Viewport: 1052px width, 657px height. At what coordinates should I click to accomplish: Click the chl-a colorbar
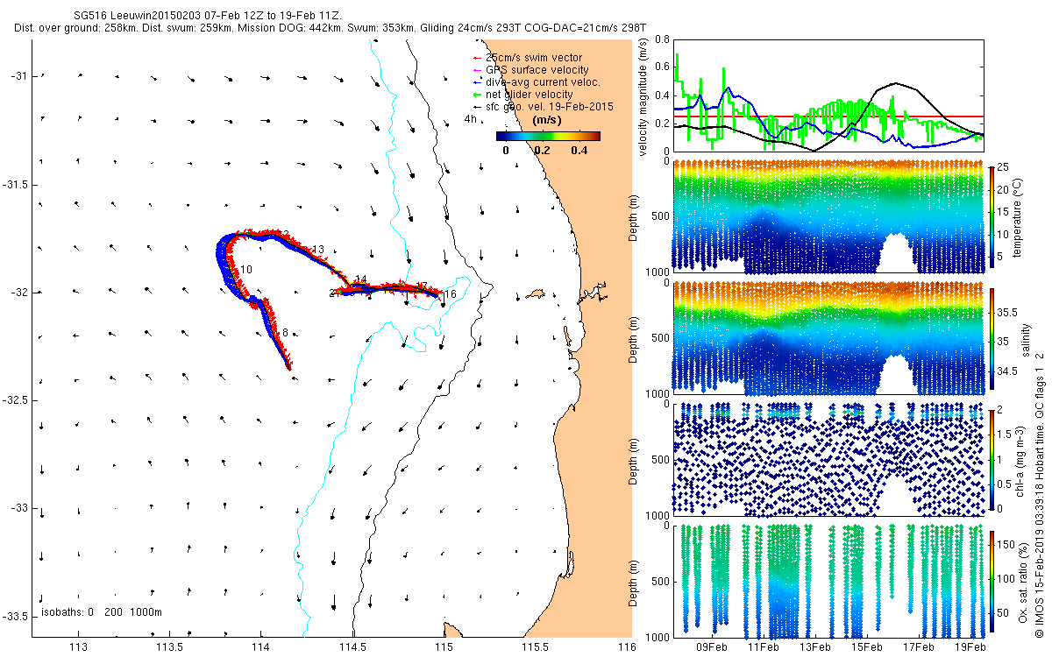992,458
